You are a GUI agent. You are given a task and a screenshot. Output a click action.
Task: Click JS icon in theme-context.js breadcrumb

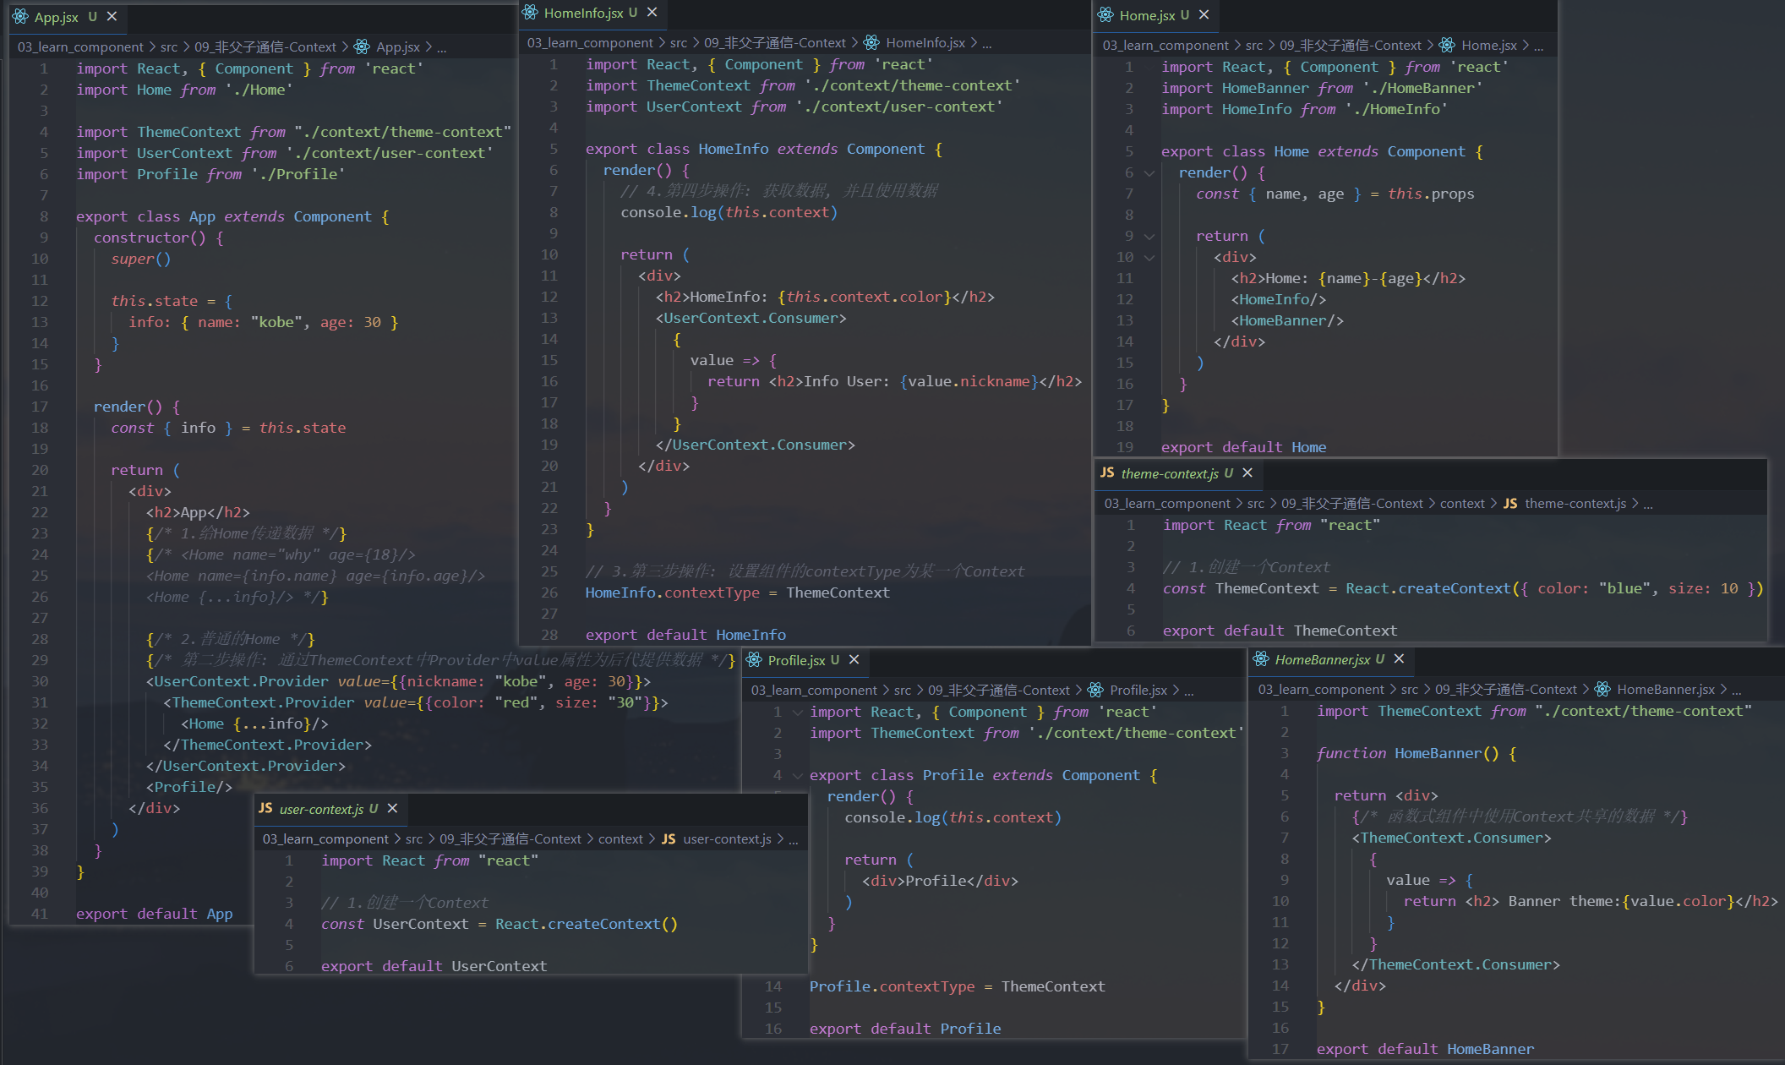coord(1510,503)
